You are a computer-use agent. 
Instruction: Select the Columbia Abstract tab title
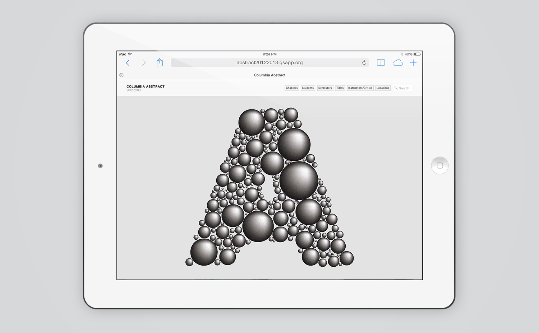pos(269,75)
